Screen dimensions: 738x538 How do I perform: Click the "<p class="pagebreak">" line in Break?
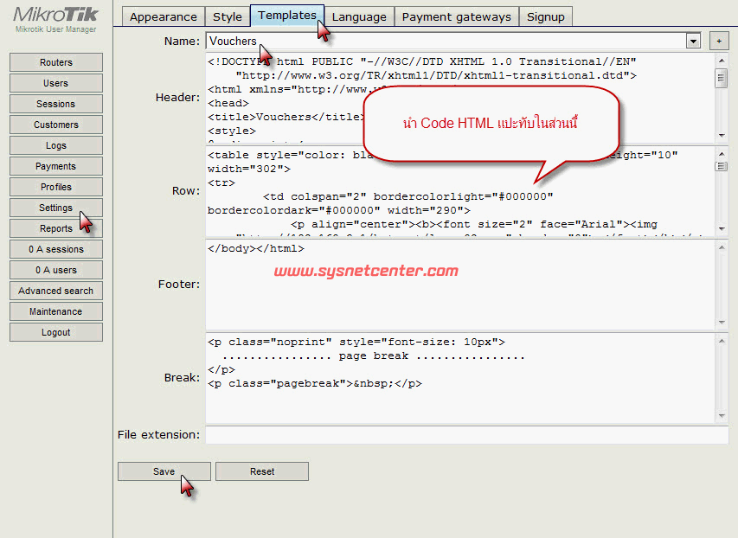click(315, 383)
